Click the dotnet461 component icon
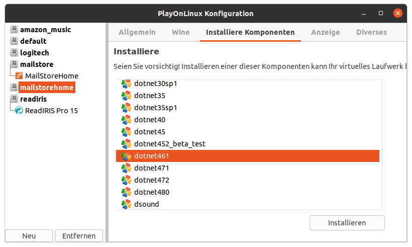The width and height of the screenshot is (412, 247). pyautogui.click(x=126, y=156)
